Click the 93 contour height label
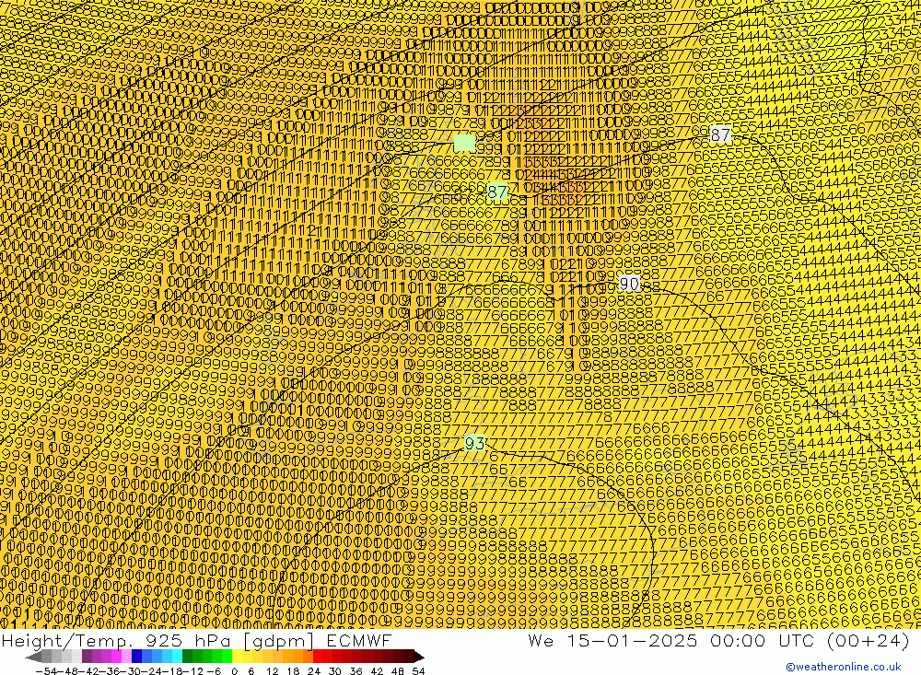Viewport: 921px width, 675px height. click(x=474, y=443)
